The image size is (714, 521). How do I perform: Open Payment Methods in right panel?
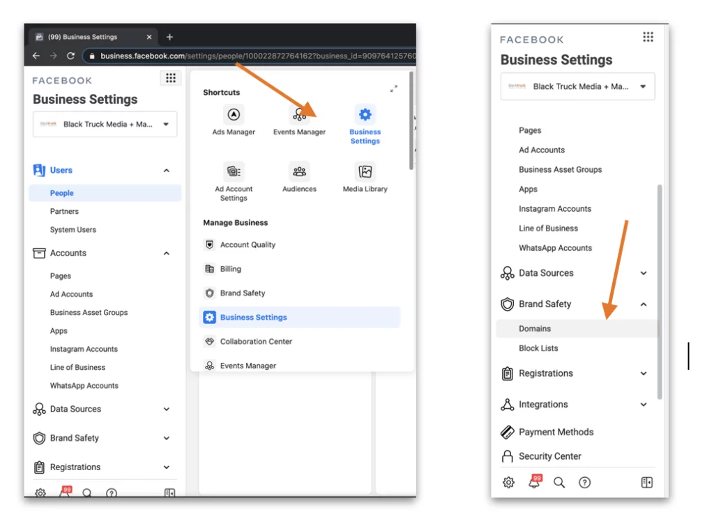point(556,432)
